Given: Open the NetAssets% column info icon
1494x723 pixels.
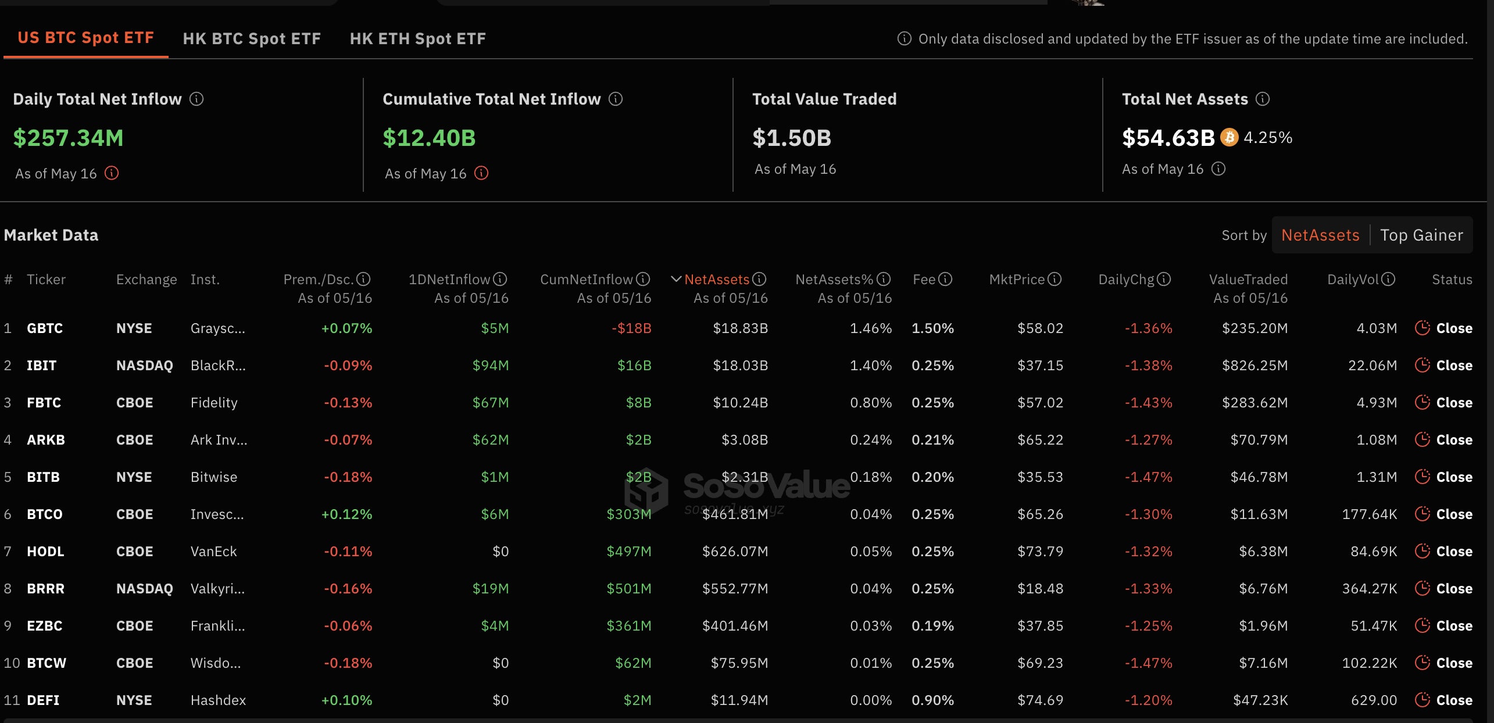Looking at the screenshot, I should pyautogui.click(x=884, y=280).
